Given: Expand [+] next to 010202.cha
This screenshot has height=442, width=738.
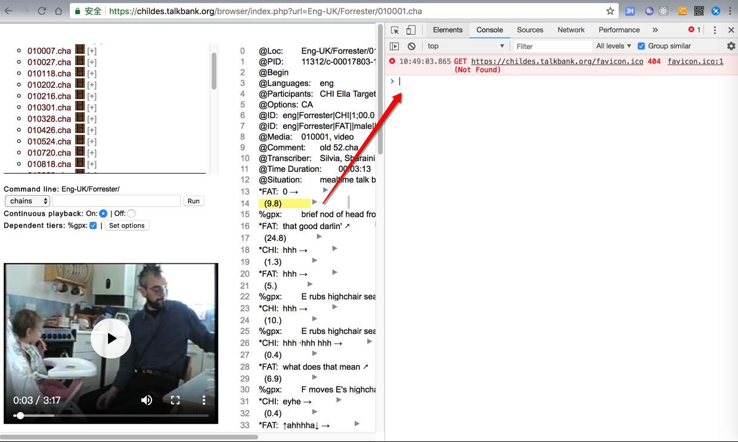Looking at the screenshot, I should click(x=92, y=85).
